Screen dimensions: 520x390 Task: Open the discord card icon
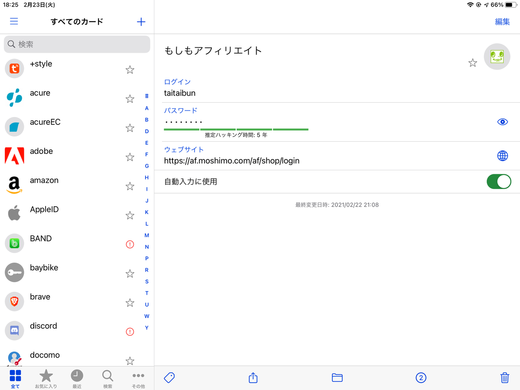click(x=14, y=331)
